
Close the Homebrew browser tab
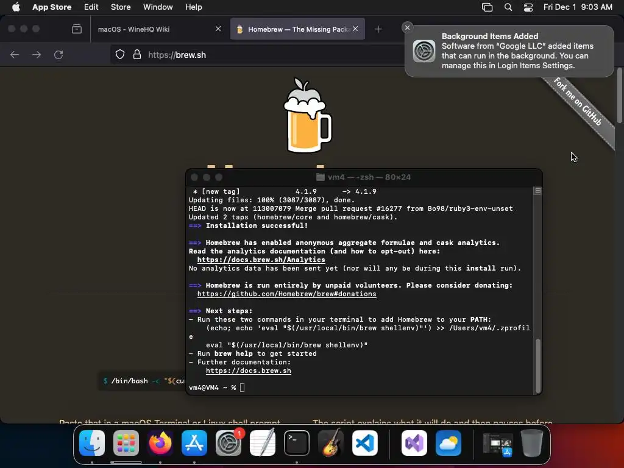[x=355, y=29]
